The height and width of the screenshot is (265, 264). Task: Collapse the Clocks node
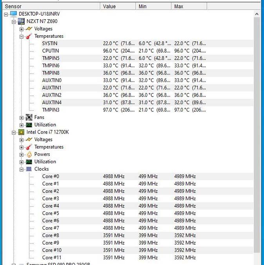point(22,170)
